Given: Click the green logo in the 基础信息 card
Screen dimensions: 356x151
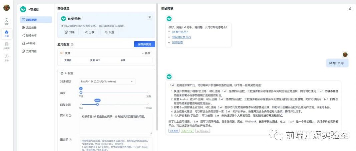Looking at the screenshot, I should coord(64,19).
